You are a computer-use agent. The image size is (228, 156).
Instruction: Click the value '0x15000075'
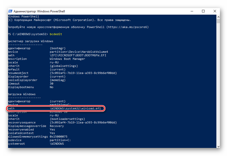click(59, 137)
